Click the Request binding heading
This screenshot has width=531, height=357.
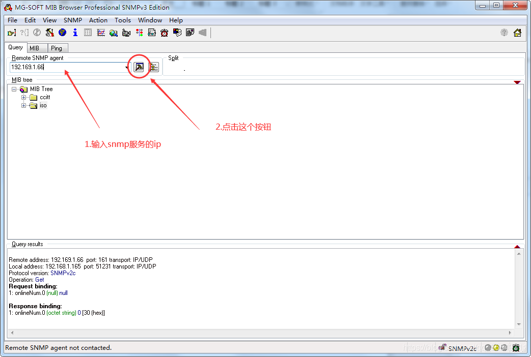(33, 286)
